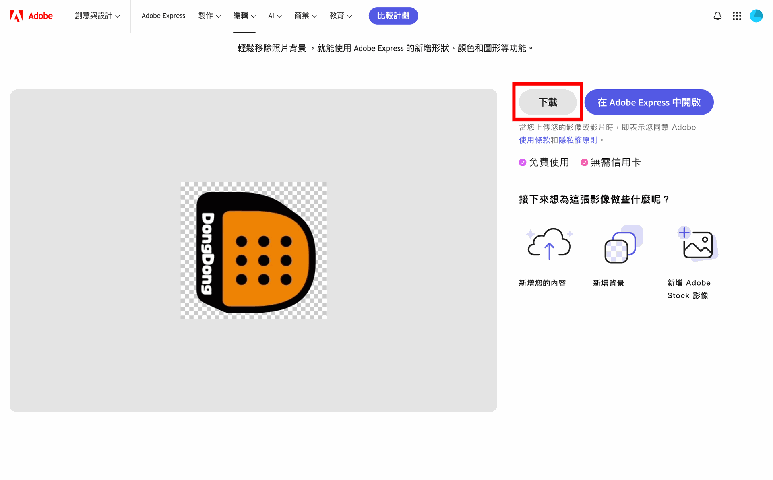Expand the 商業 menu
Screen dimensions: 773x480
(306, 16)
